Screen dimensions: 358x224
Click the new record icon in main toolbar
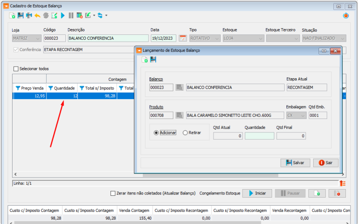(12, 16)
